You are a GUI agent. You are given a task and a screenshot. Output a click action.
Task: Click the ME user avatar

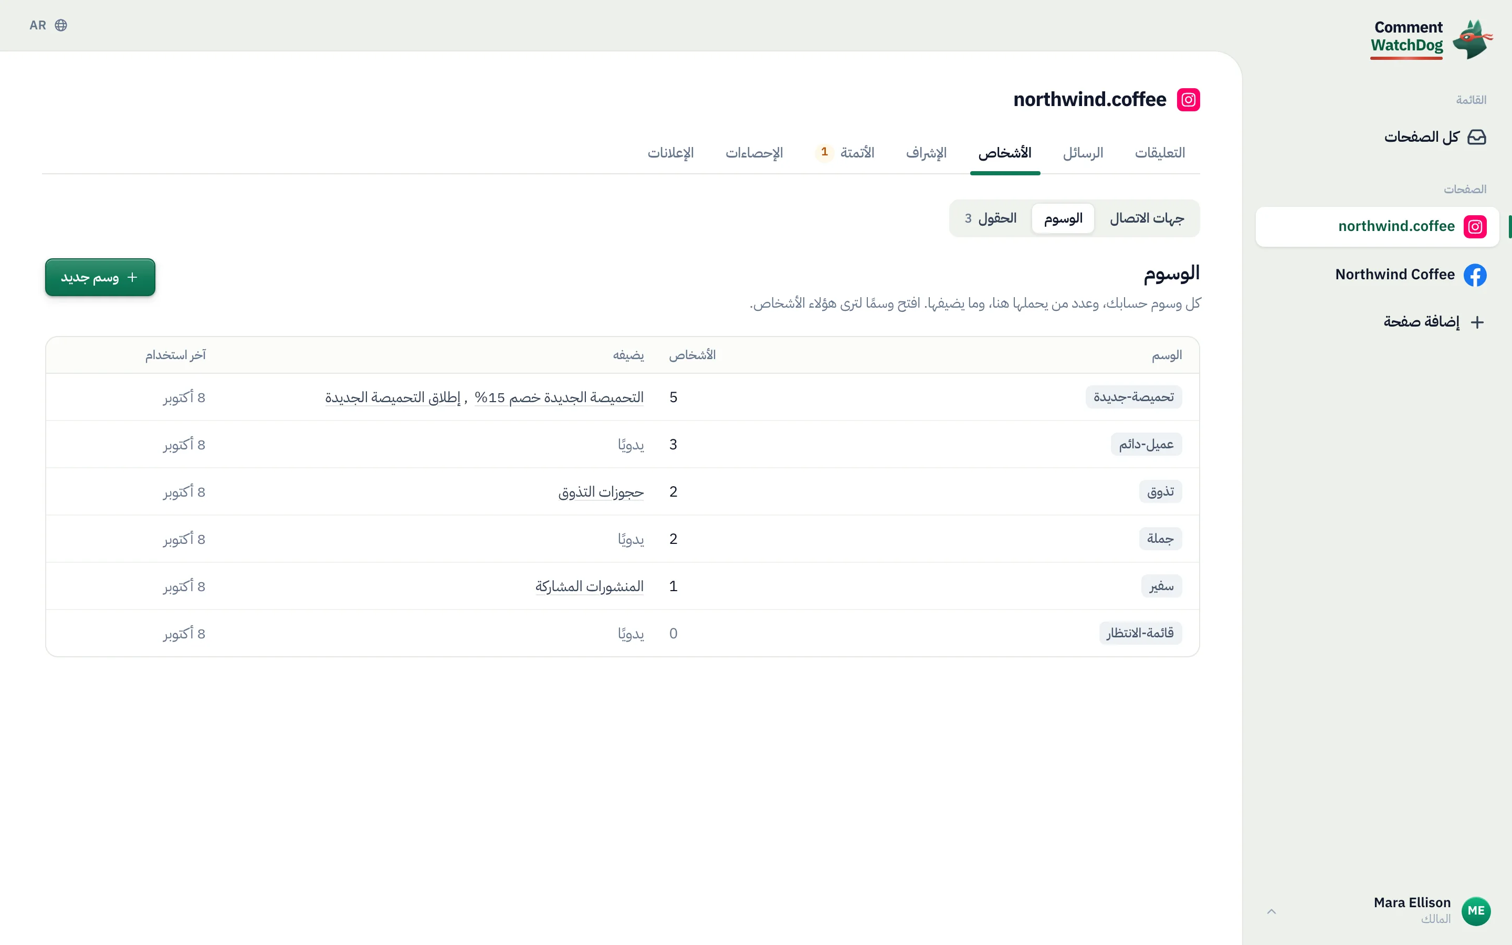point(1476,911)
